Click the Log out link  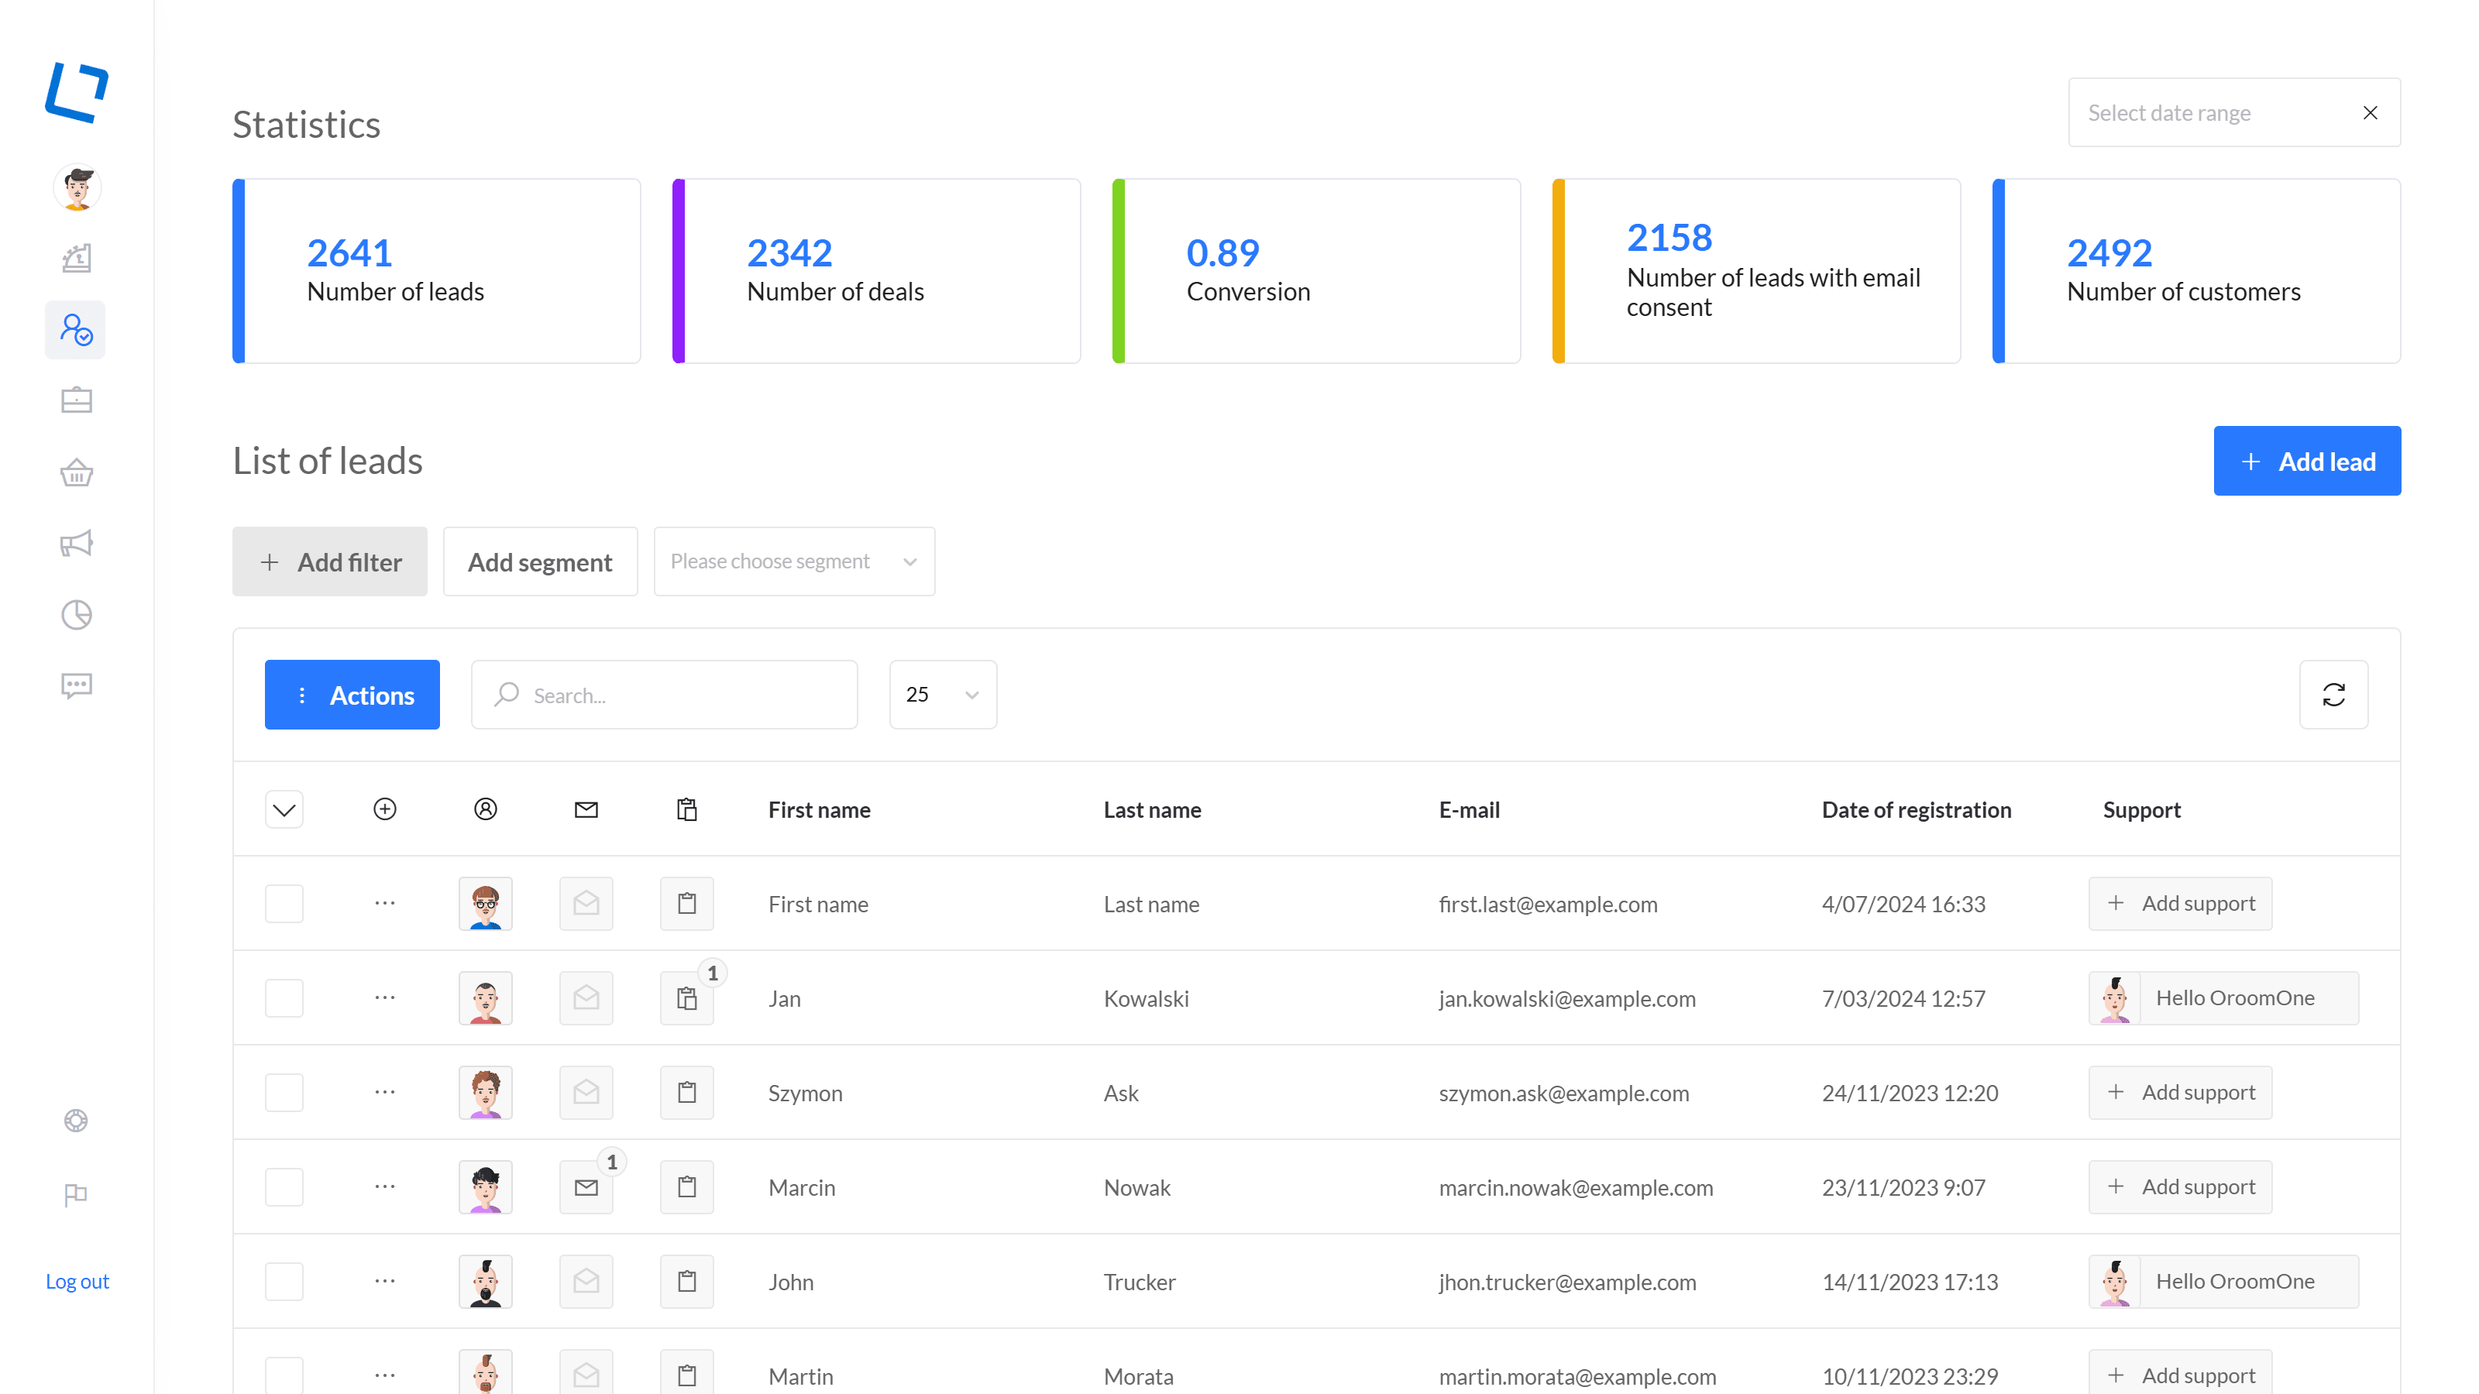tap(77, 1282)
